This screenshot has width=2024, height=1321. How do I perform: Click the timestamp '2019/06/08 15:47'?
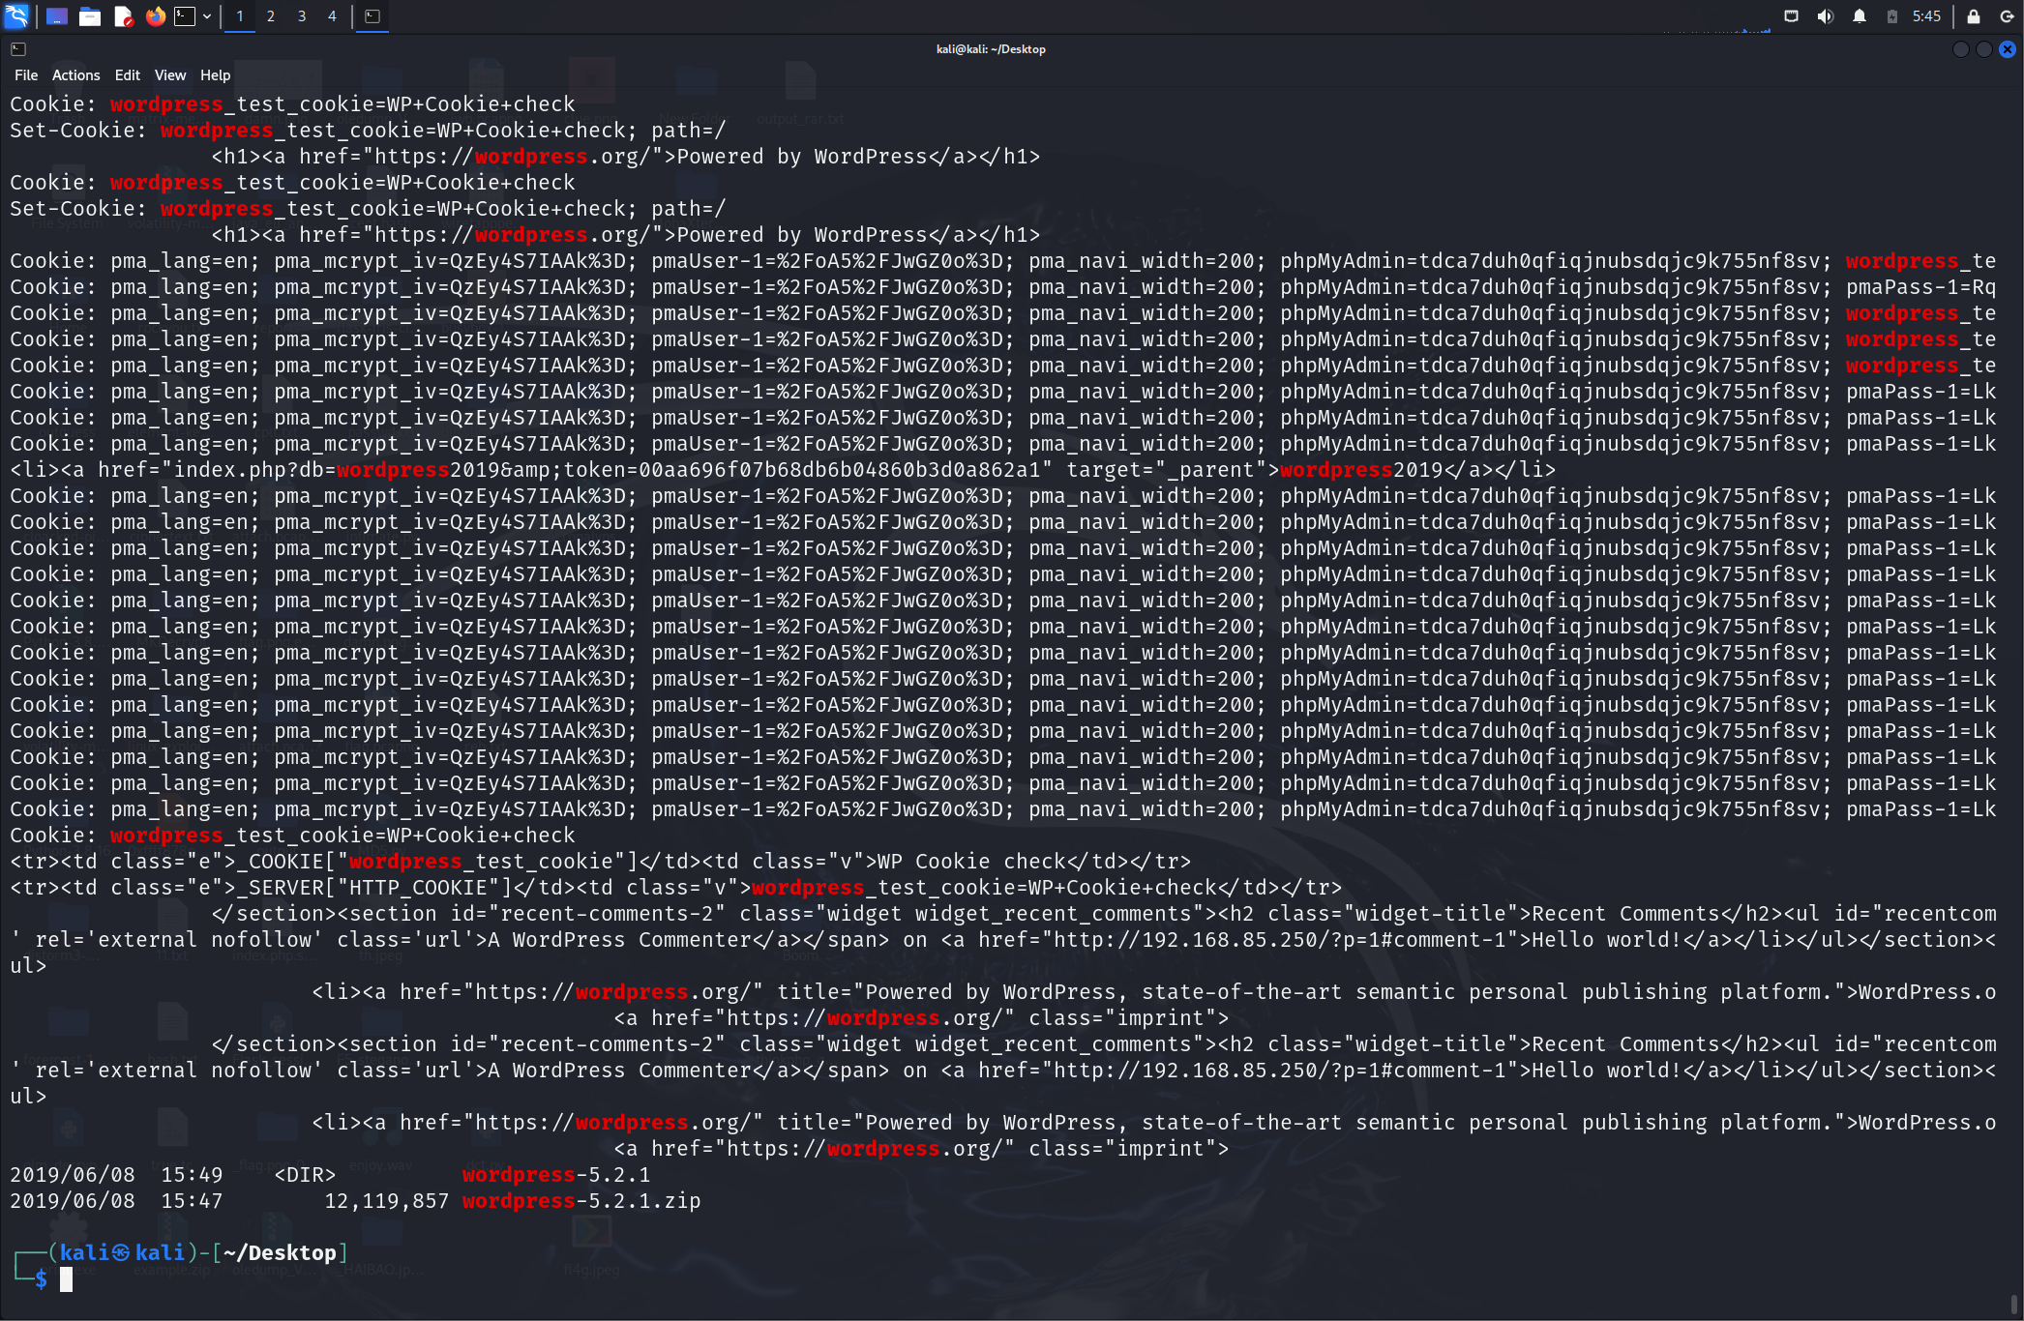pos(116,1201)
